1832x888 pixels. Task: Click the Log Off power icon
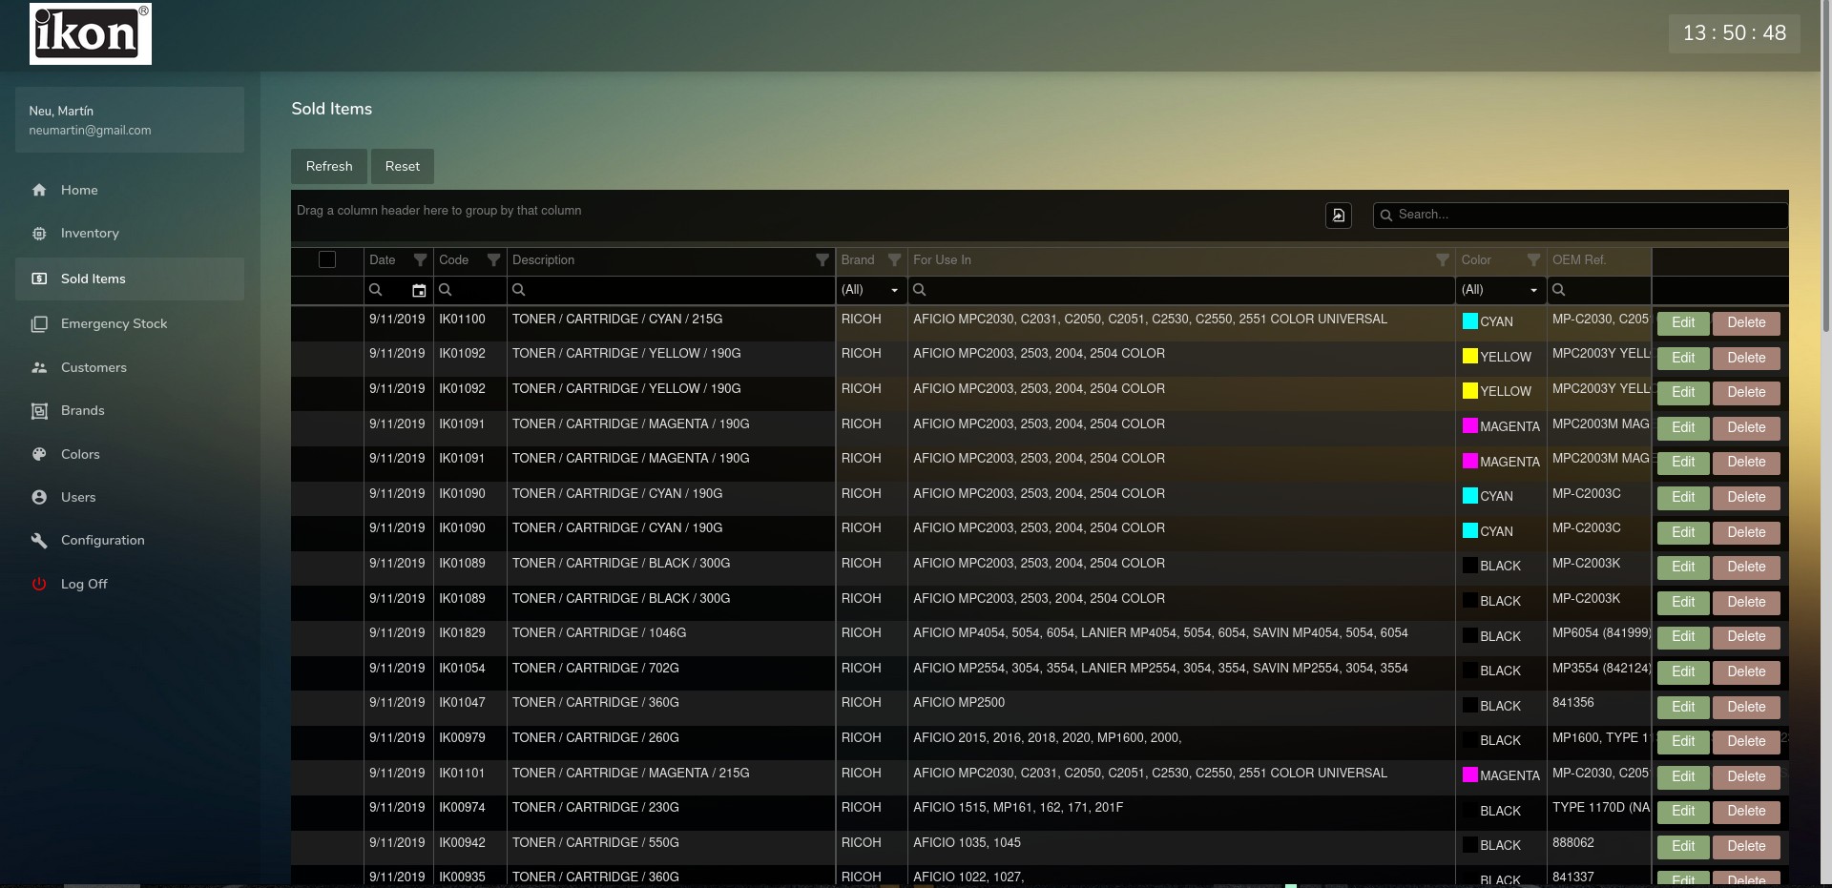[x=39, y=584]
